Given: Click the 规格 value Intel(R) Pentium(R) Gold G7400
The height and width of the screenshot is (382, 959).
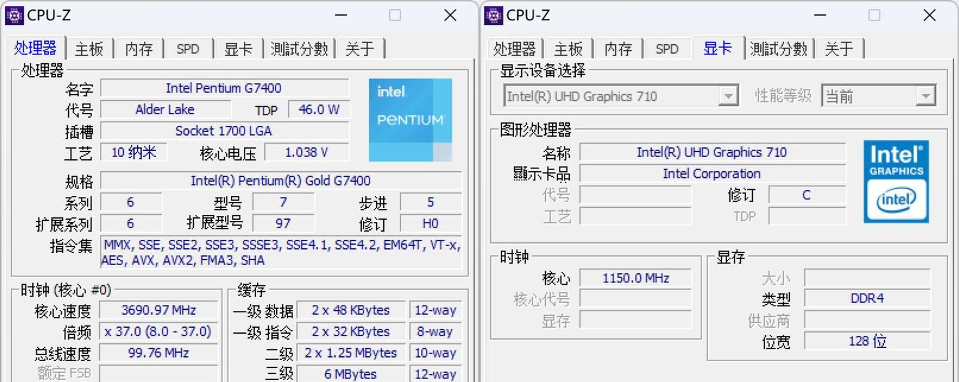Looking at the screenshot, I should tap(281, 181).
